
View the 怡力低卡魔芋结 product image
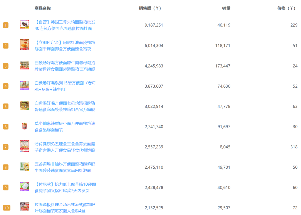click(x=25, y=187)
